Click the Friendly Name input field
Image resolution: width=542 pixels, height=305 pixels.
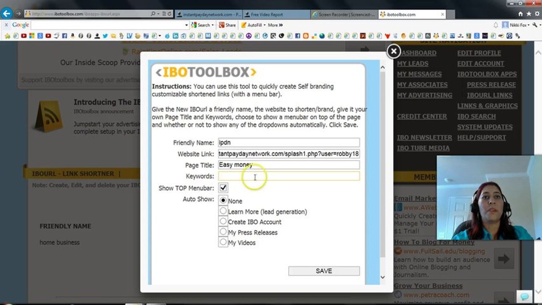[x=289, y=143]
